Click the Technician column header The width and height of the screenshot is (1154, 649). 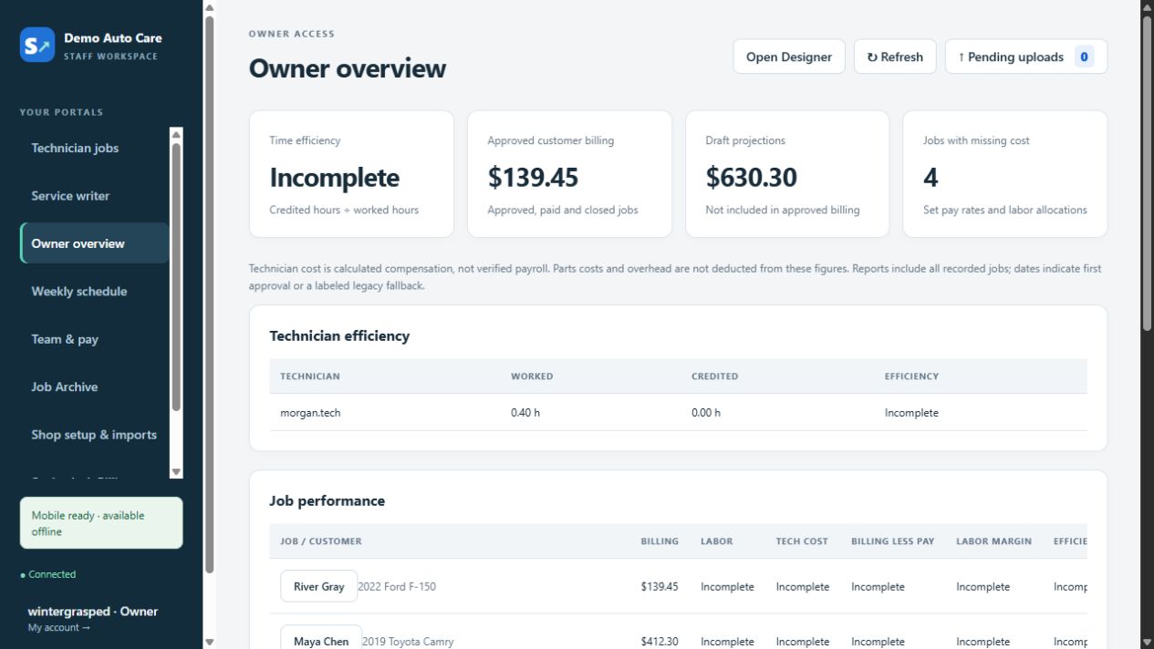click(x=310, y=376)
